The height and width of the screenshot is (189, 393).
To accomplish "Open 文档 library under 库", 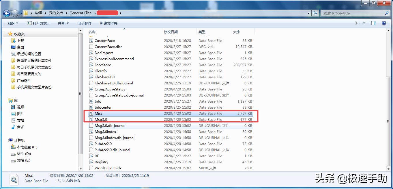I will coord(20,120).
